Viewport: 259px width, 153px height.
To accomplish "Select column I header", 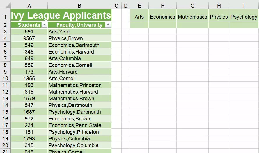I will pos(244,6).
